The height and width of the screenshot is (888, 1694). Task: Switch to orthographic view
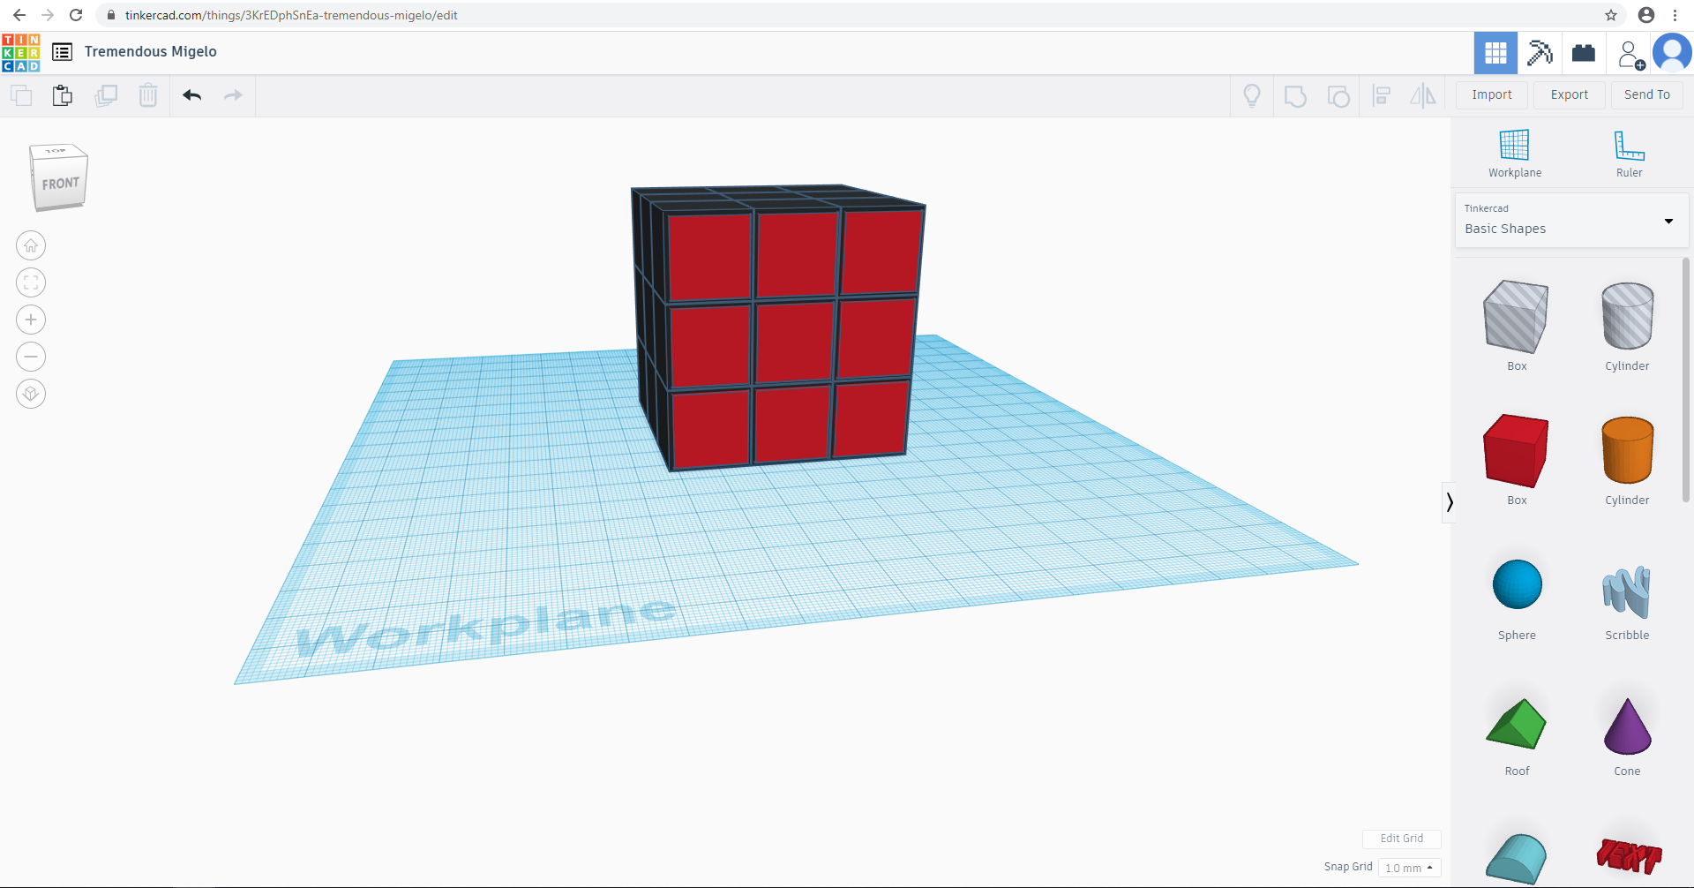[x=31, y=394]
